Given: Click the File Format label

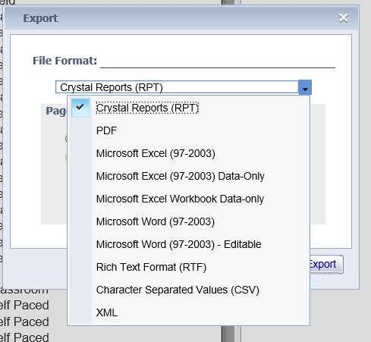Looking at the screenshot, I should [x=64, y=61].
